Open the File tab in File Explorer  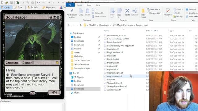click(70, 5)
